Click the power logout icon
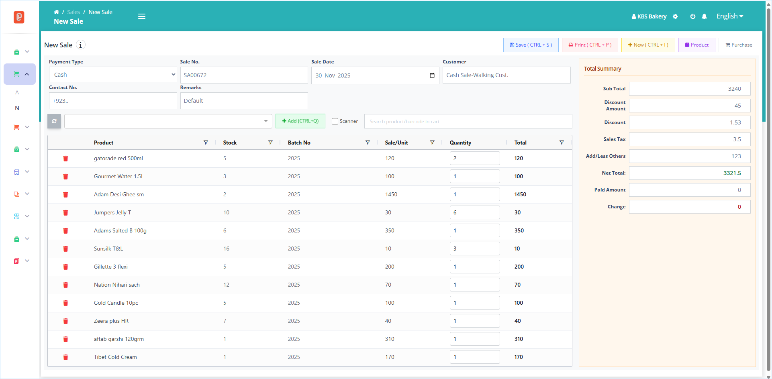772x379 pixels. coord(693,16)
